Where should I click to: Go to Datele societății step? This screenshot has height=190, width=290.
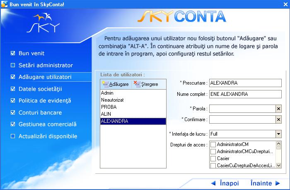(40, 89)
